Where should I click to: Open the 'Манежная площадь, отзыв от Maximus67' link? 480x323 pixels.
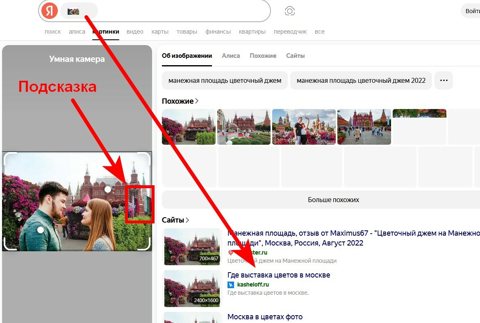pyautogui.click(x=354, y=238)
